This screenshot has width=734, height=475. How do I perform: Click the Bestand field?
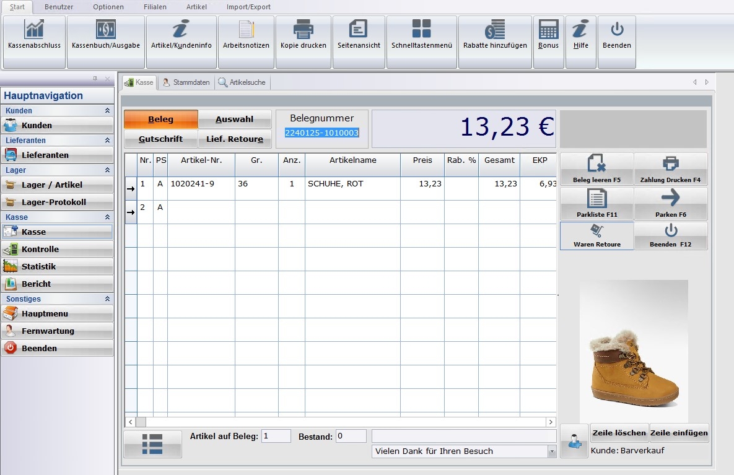pos(351,436)
